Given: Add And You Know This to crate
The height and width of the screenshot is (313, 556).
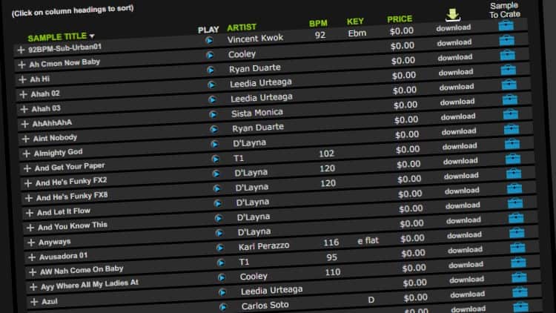Looking at the screenshot, I should 515,202.
